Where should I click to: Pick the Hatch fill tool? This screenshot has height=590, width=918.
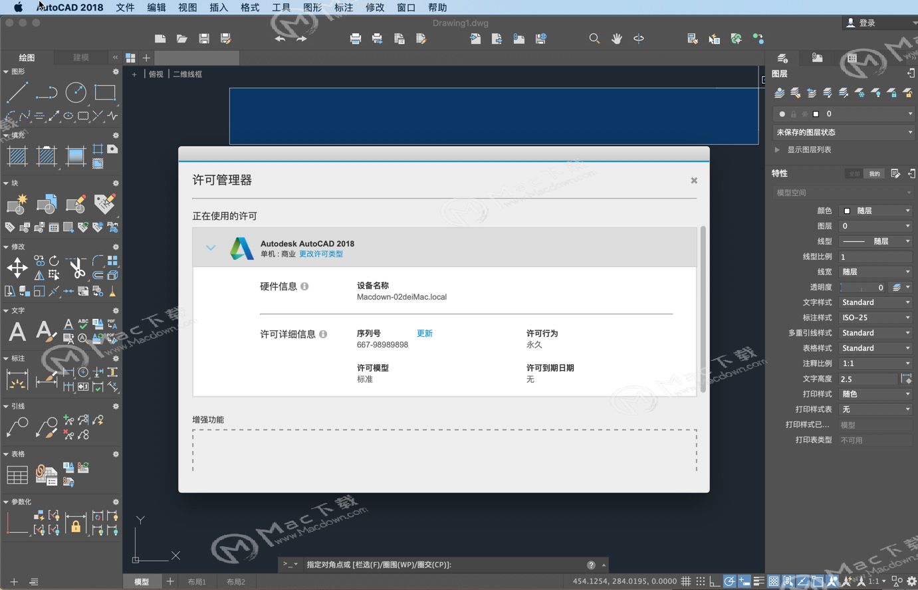[17, 157]
